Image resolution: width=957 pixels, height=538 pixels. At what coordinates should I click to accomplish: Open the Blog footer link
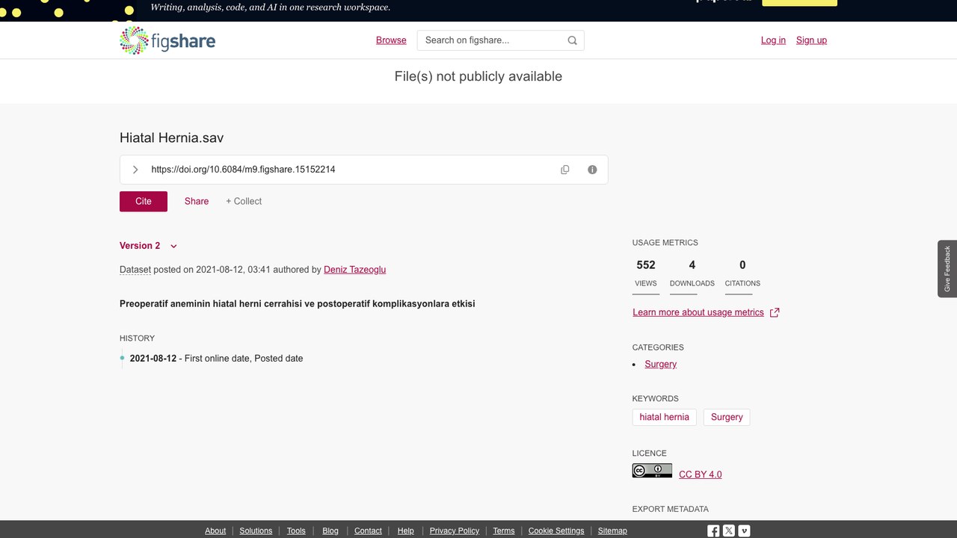click(x=330, y=531)
